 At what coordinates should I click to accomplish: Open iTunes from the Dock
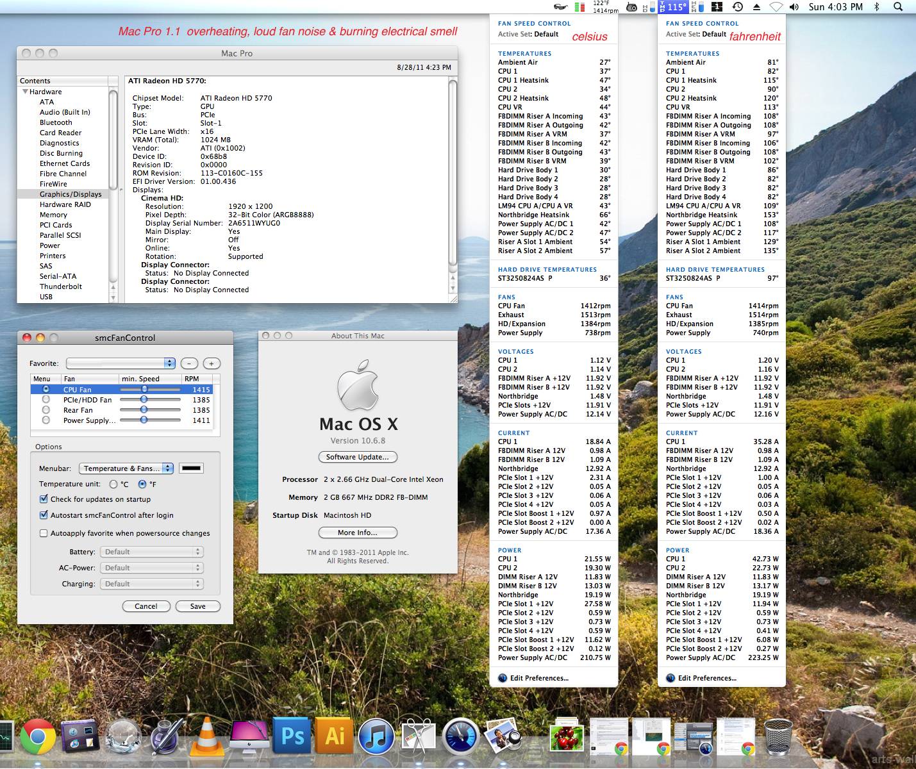click(x=376, y=736)
